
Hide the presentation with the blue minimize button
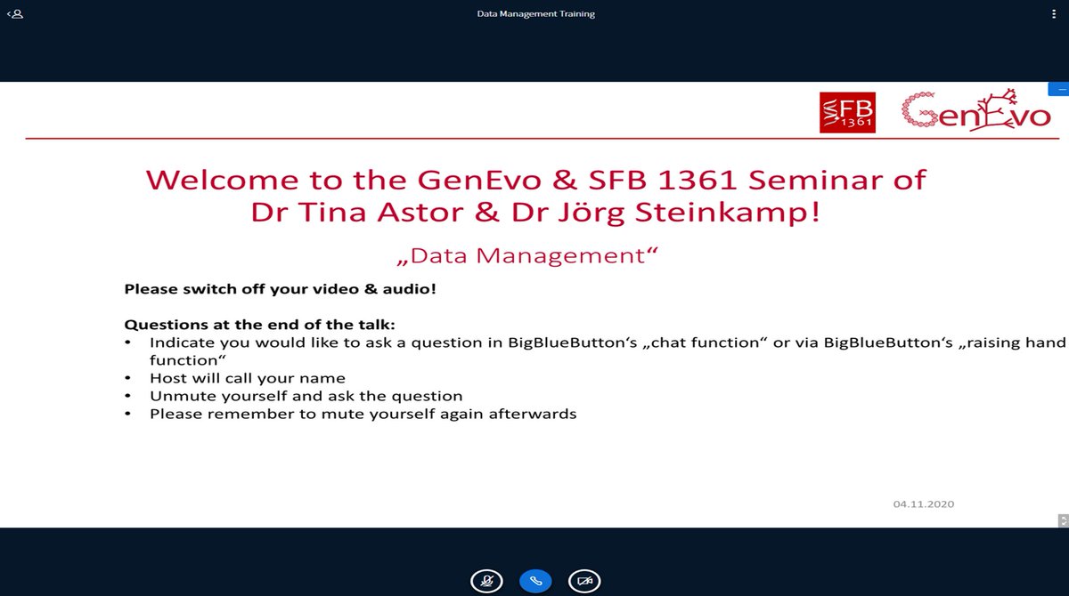(1059, 89)
